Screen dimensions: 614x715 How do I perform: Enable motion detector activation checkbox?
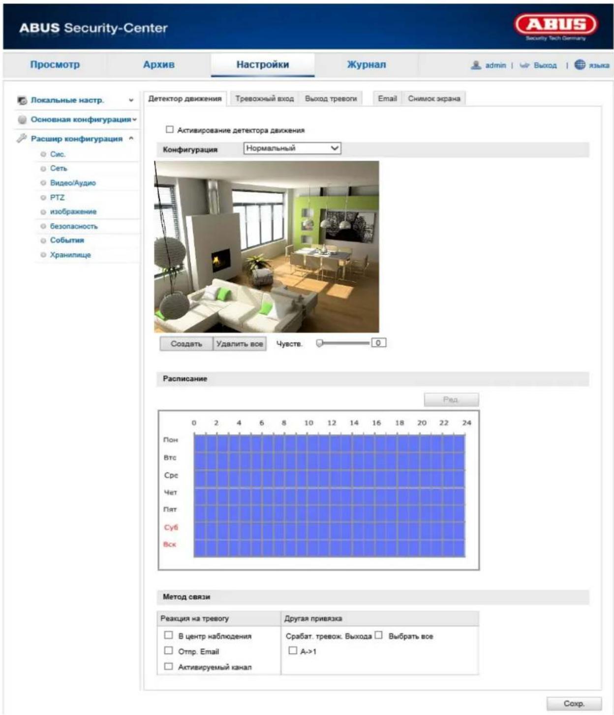coord(170,130)
